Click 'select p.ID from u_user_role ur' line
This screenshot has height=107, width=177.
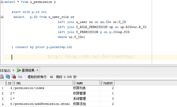(x=44, y=17)
